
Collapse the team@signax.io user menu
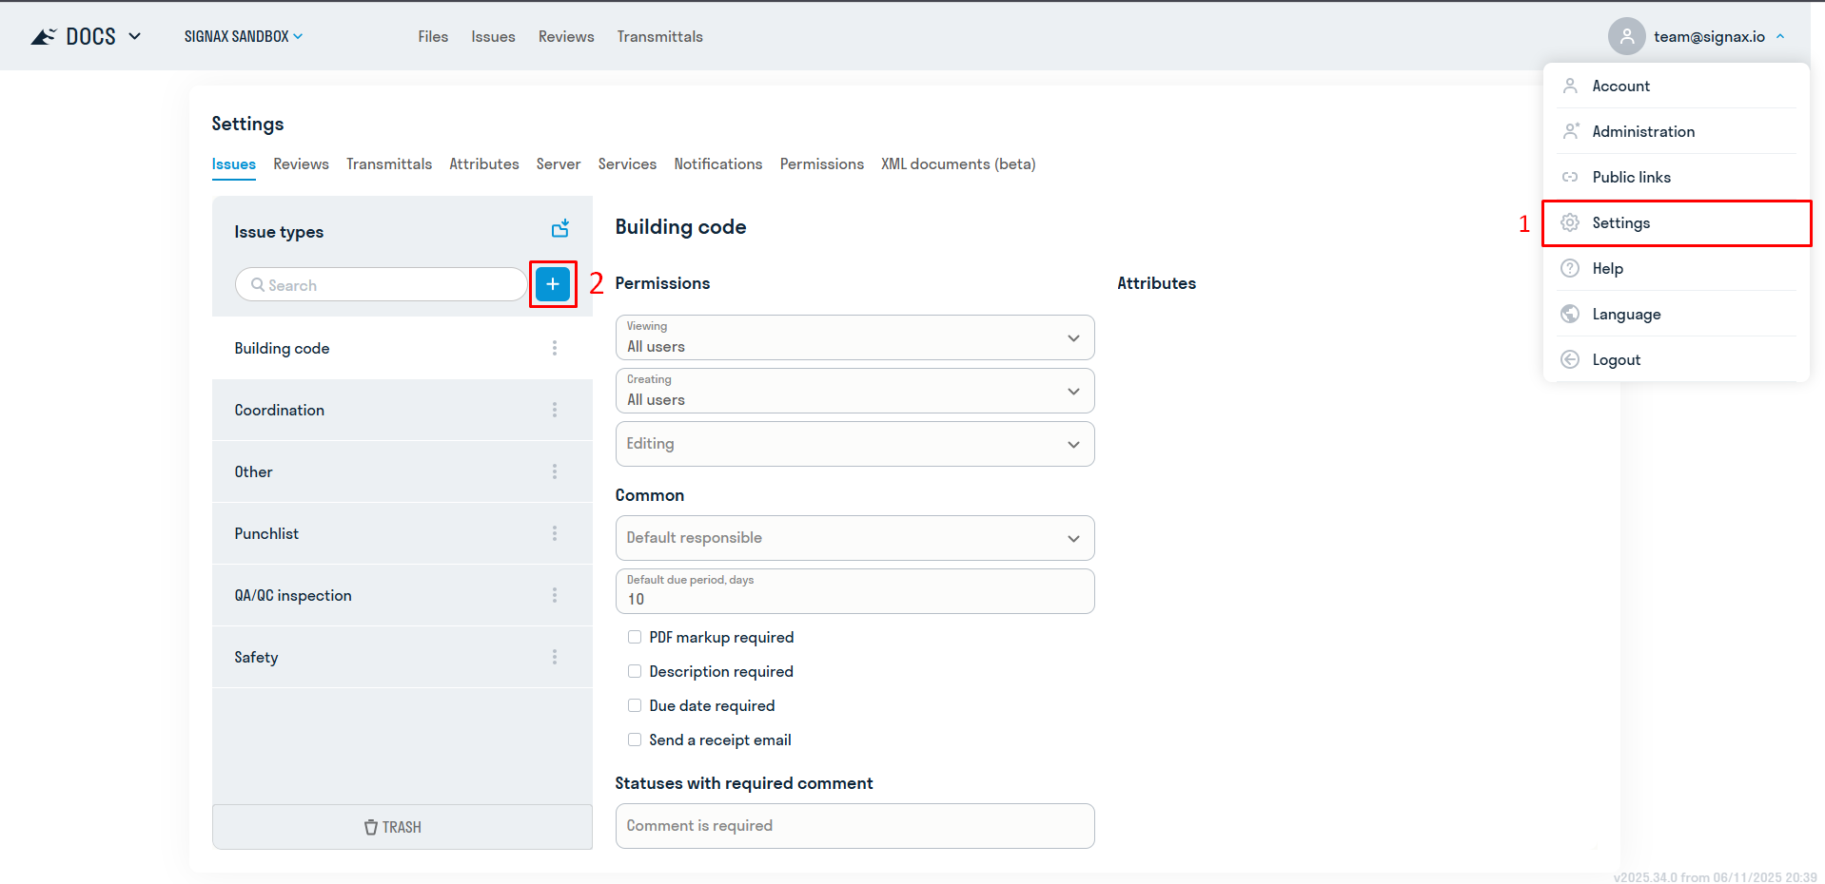1780,36
